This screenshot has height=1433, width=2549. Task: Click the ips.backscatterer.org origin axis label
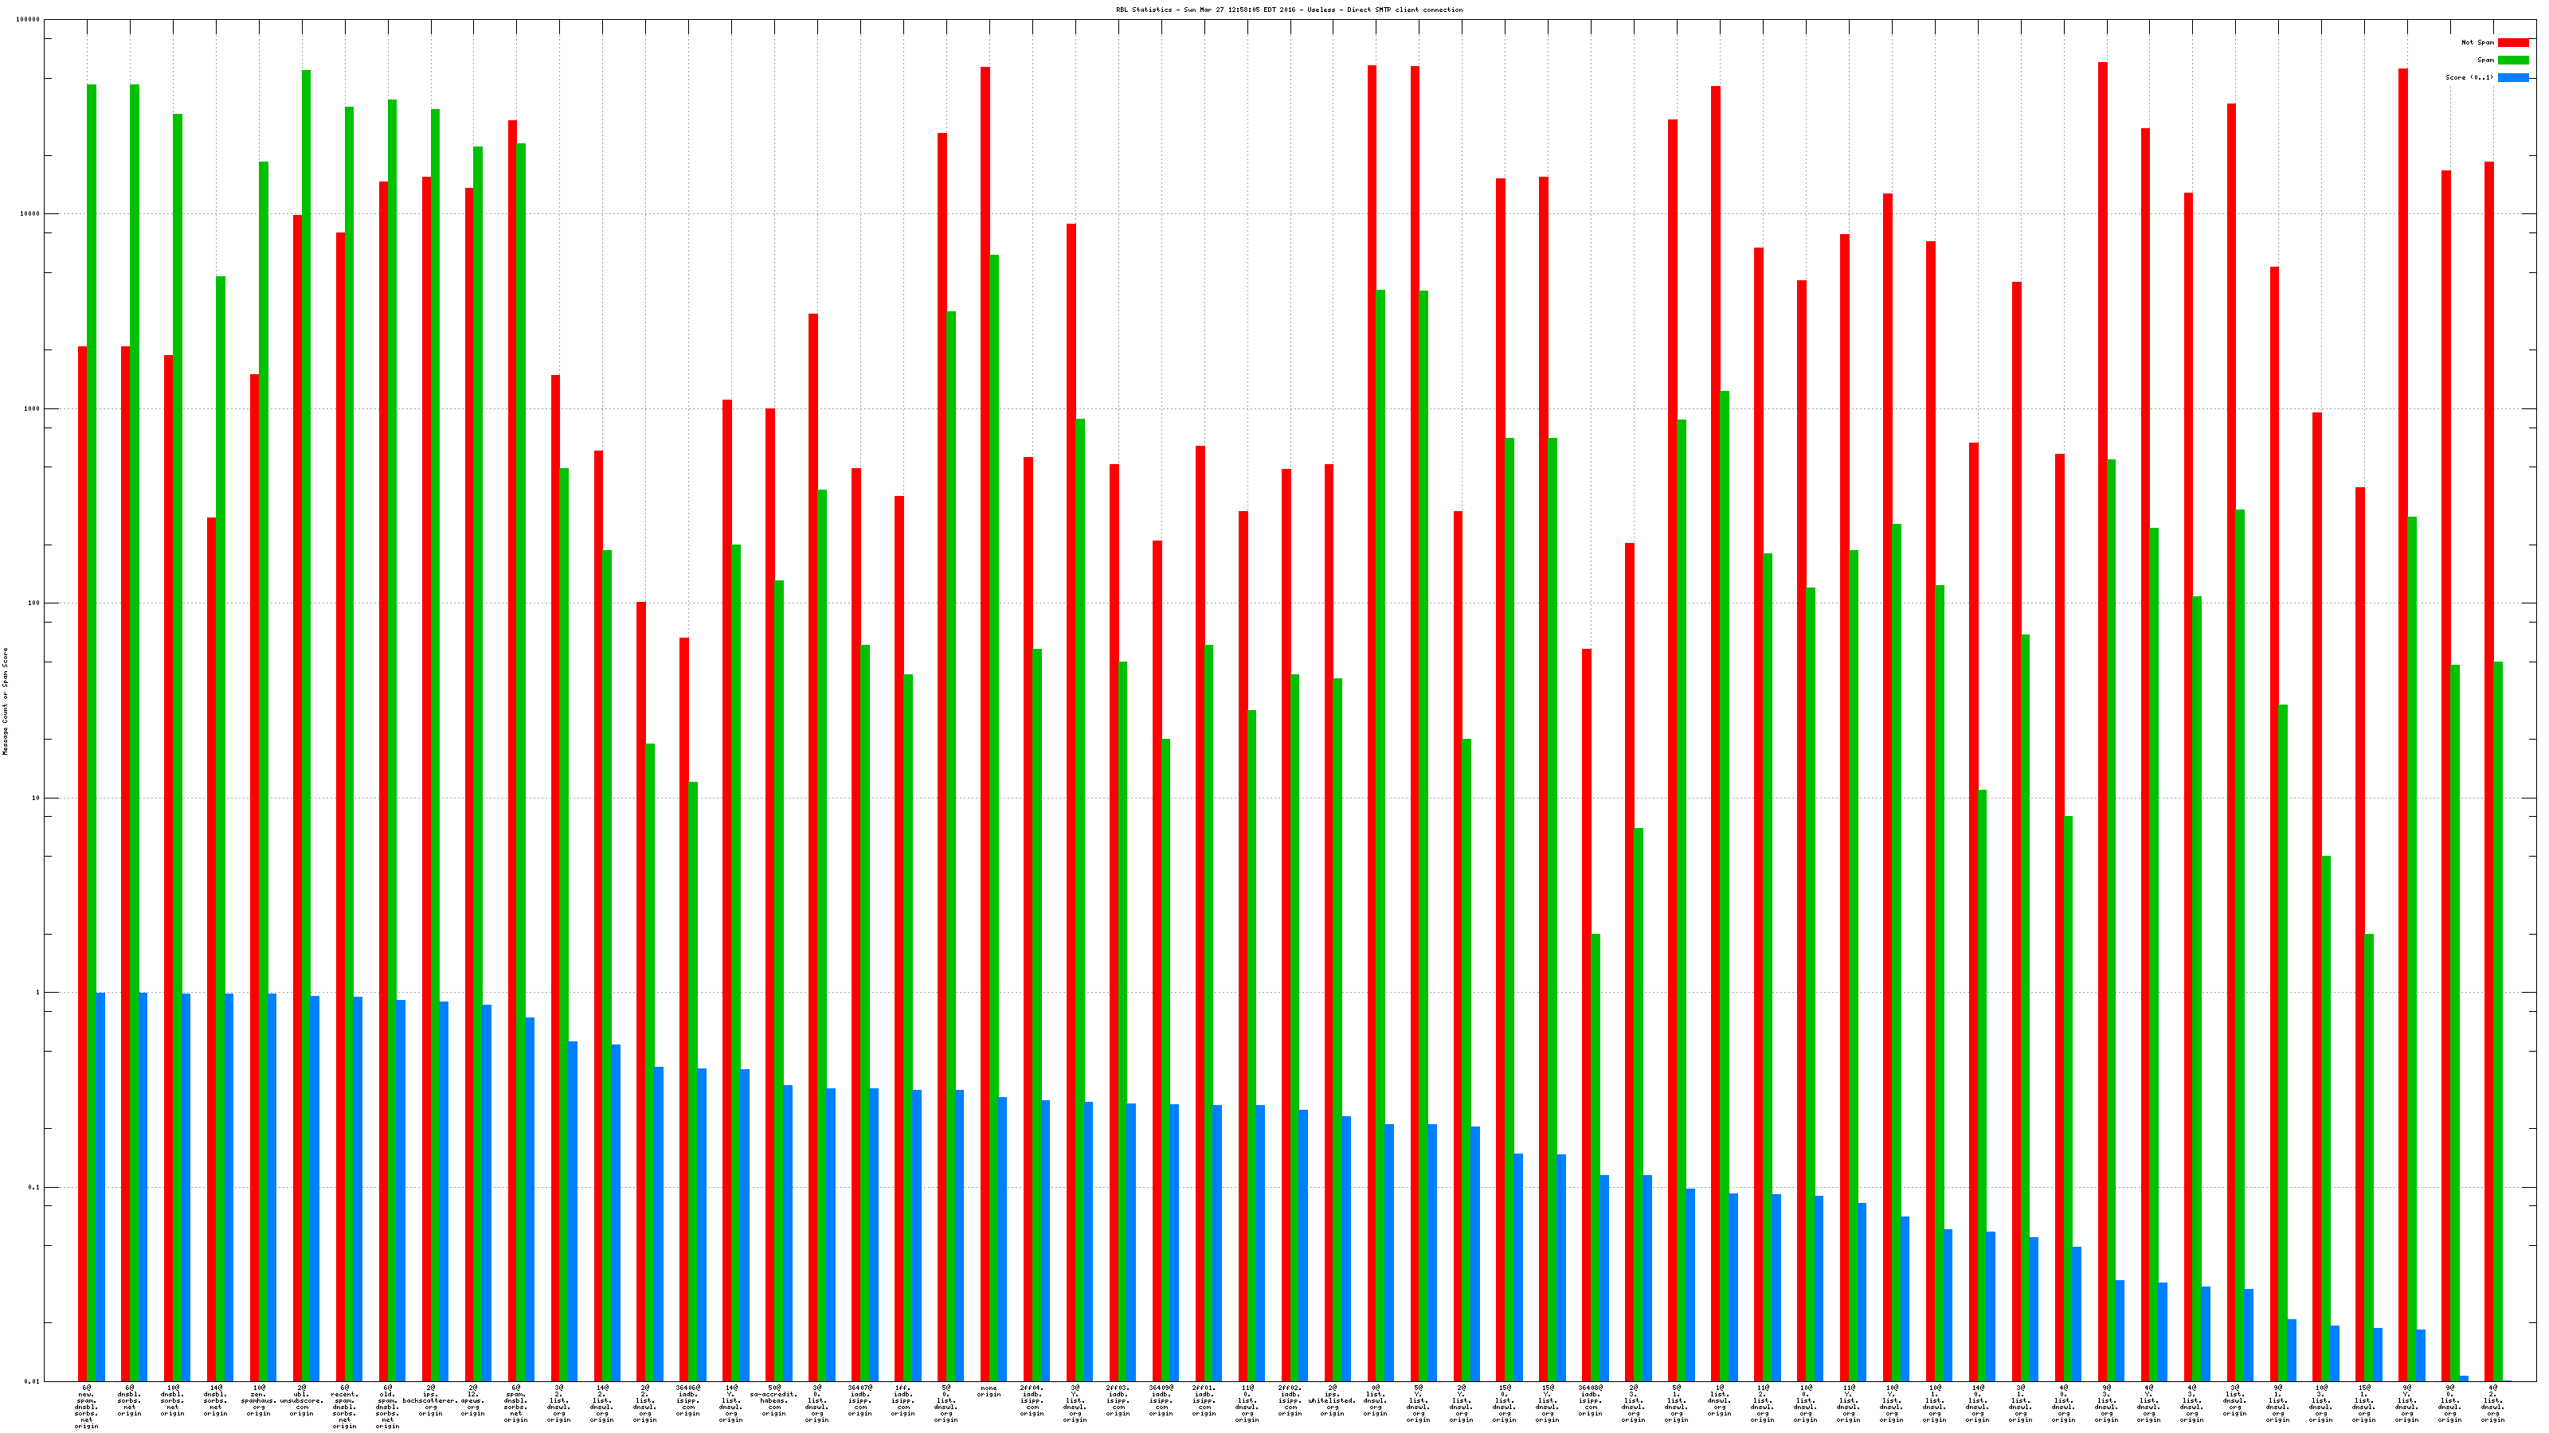pos(430,1400)
